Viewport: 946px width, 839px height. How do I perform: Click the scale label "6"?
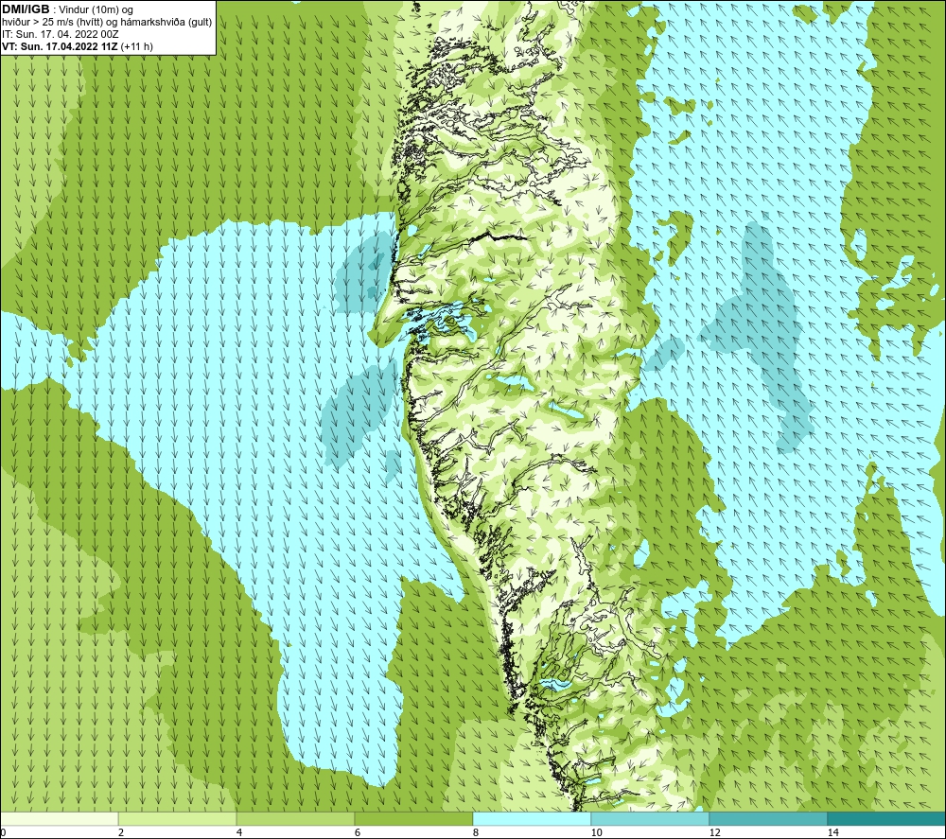[358, 833]
